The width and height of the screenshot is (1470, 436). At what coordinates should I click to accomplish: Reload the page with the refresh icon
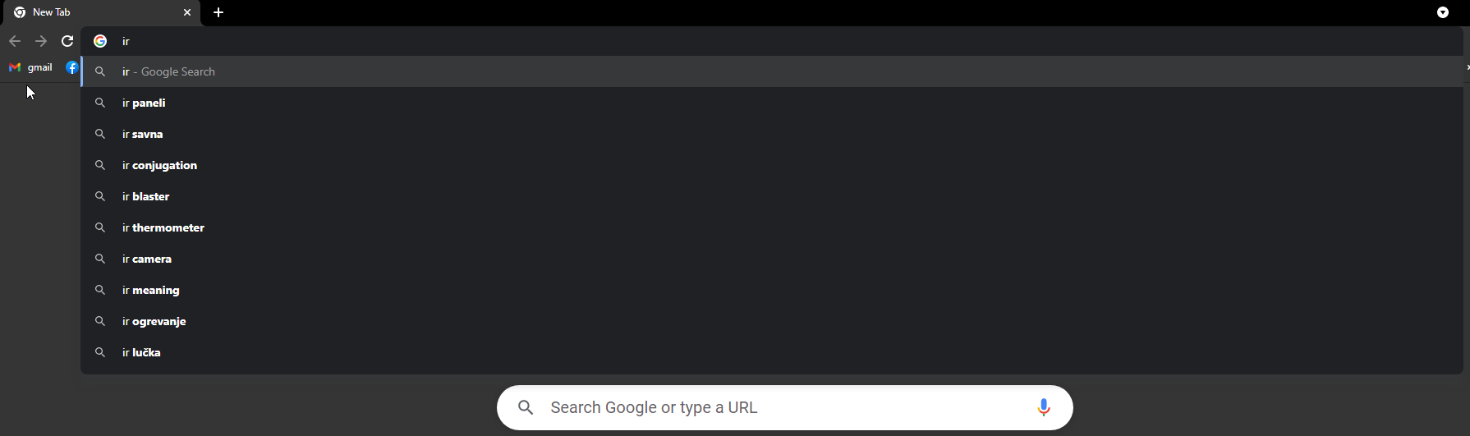[67, 41]
